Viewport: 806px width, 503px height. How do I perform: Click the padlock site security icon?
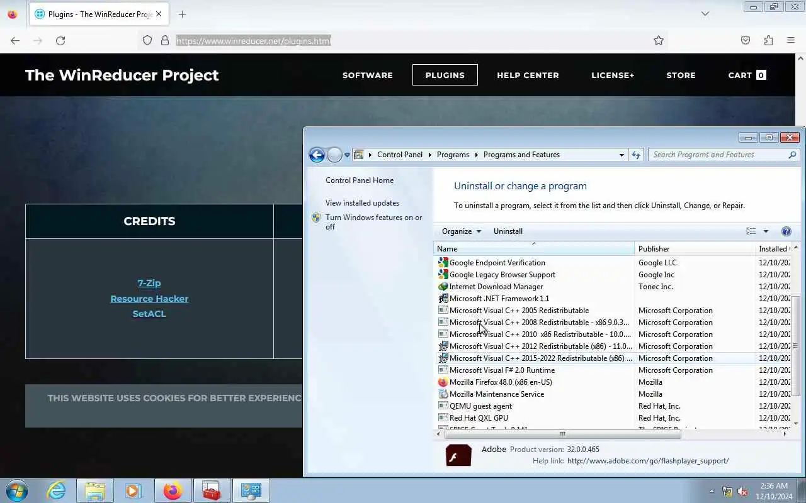[165, 40]
